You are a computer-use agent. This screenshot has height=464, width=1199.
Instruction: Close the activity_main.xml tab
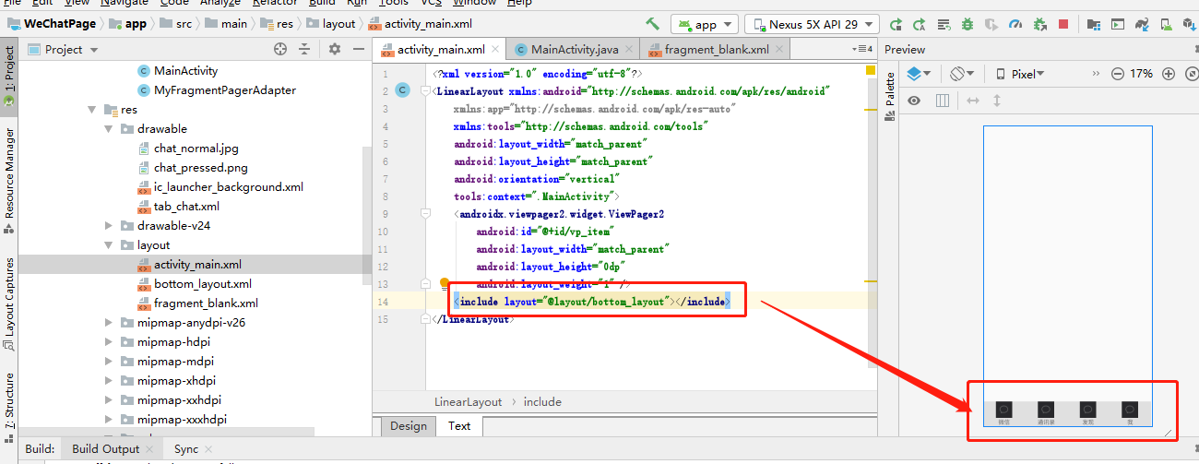click(496, 50)
